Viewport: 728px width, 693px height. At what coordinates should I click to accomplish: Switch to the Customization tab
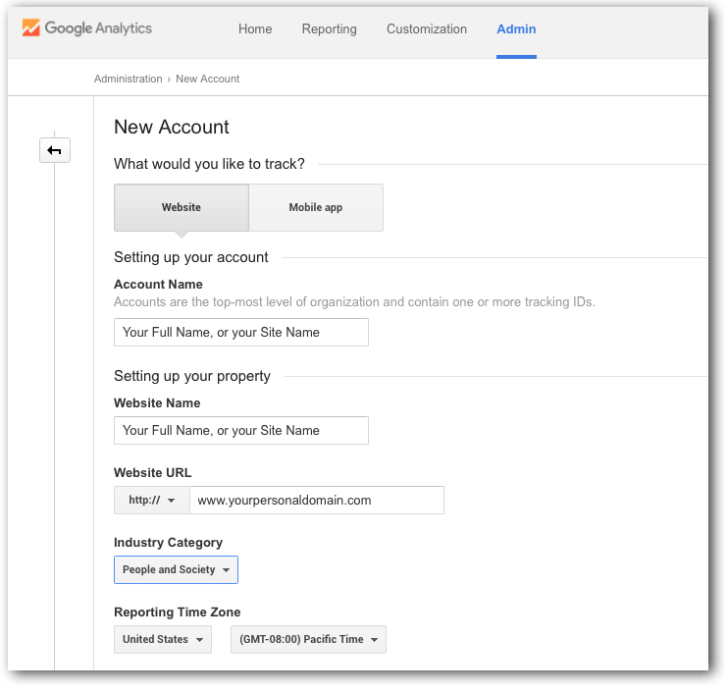pyautogui.click(x=427, y=28)
